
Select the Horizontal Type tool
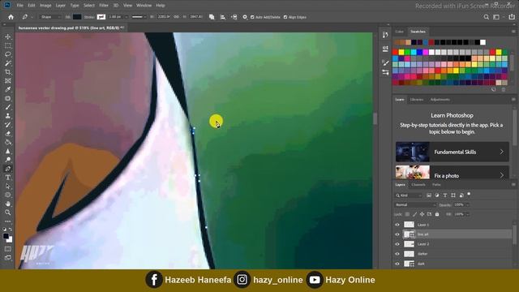coord(8,178)
